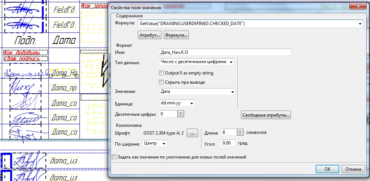Screen dimensions: 370x181
Task: Select the Дата_На field in the drawing
Action: click(64, 73)
